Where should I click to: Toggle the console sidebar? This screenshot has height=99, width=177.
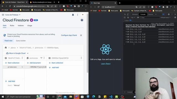point(125,18)
